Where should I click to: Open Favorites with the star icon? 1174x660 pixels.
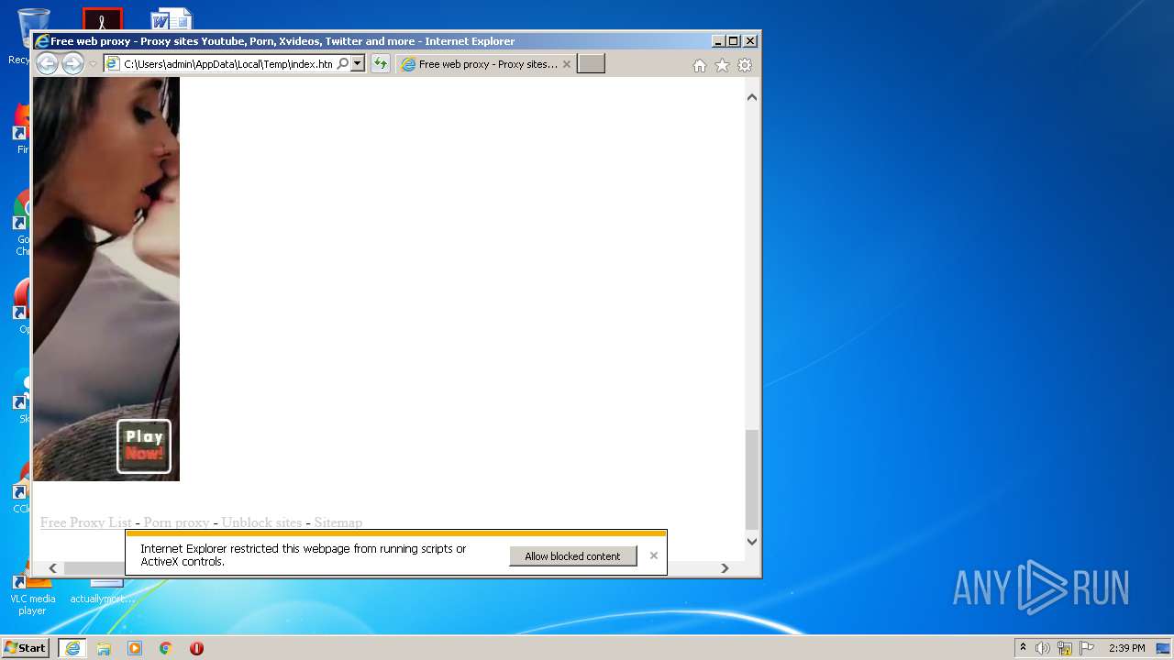click(722, 65)
